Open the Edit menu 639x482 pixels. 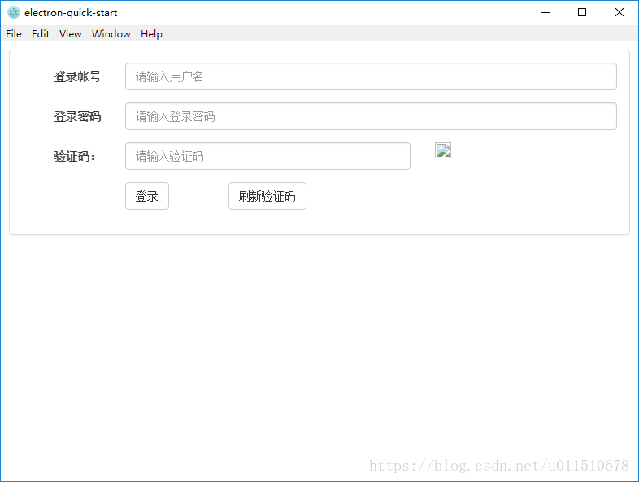tap(41, 34)
